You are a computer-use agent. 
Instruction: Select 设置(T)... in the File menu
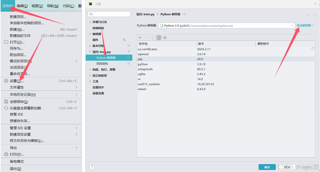[x=41, y=81]
